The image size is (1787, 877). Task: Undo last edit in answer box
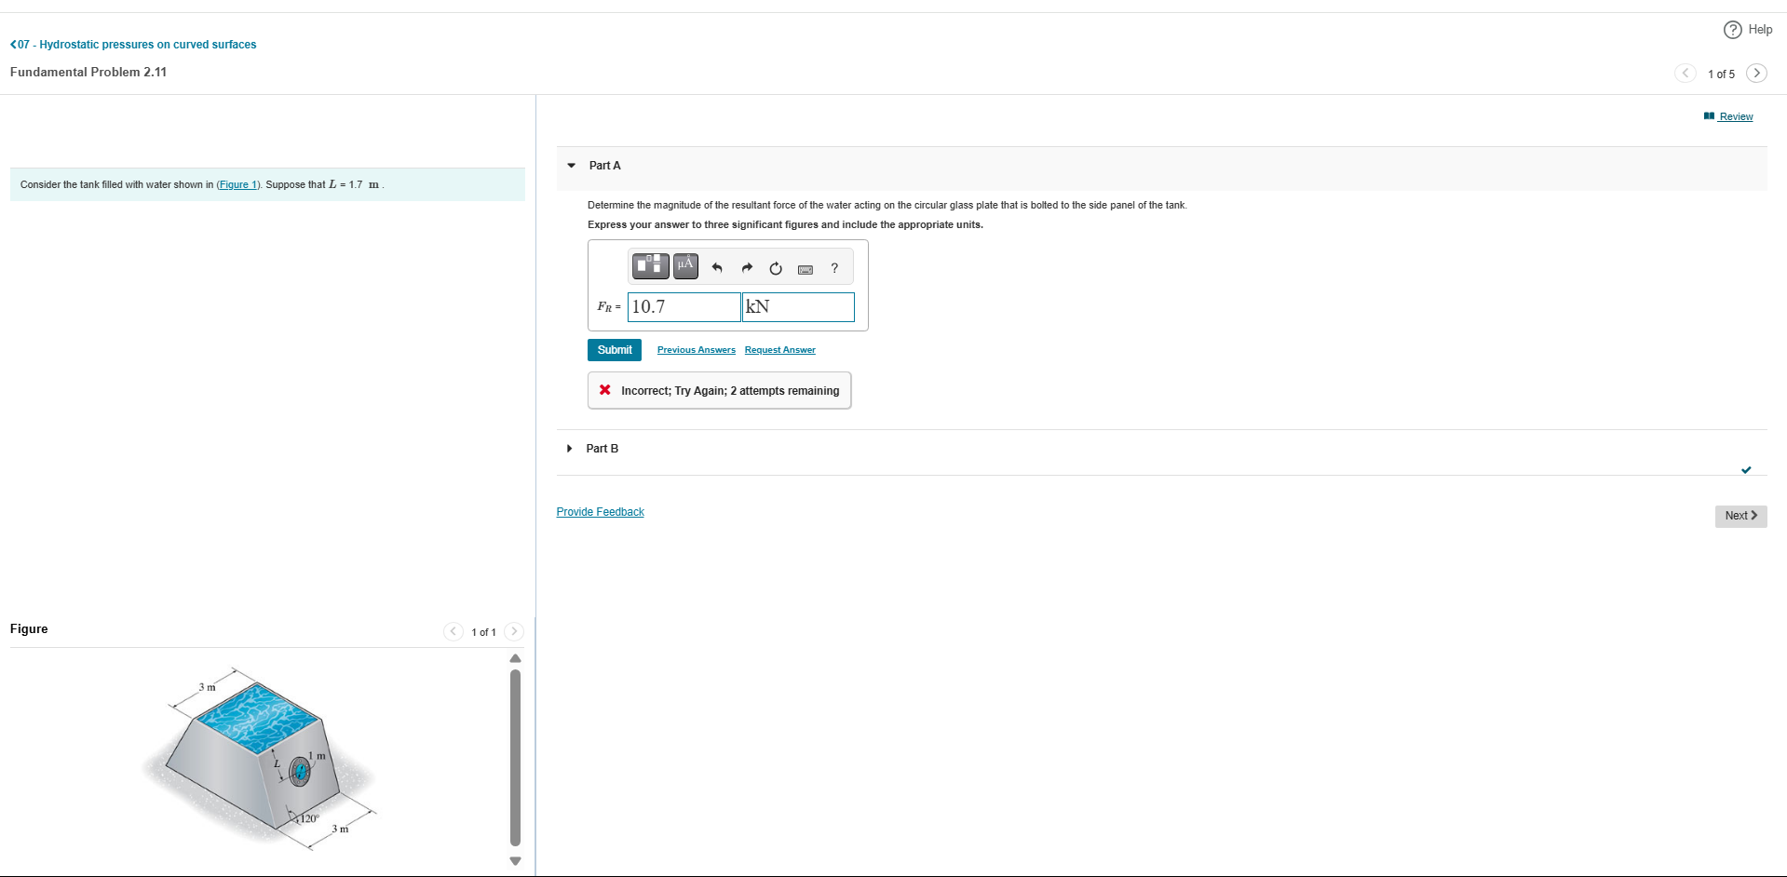click(x=717, y=268)
